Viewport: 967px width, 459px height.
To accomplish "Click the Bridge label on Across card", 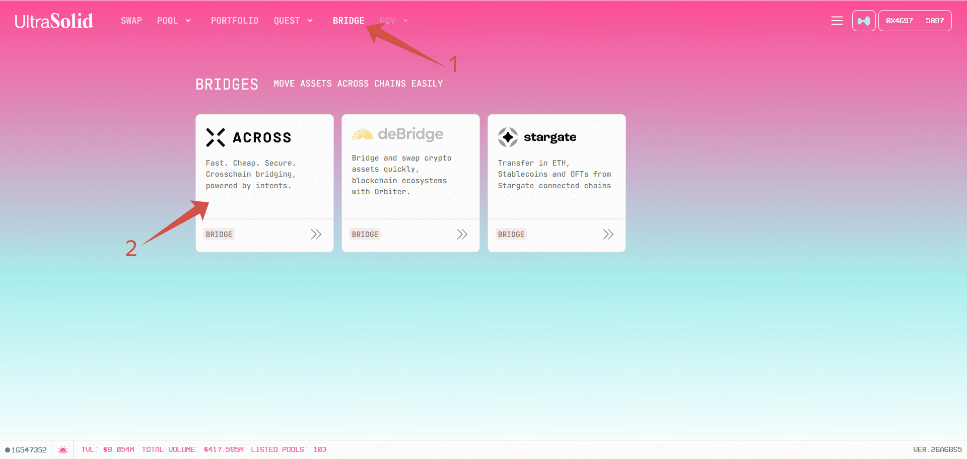I will [x=219, y=235].
